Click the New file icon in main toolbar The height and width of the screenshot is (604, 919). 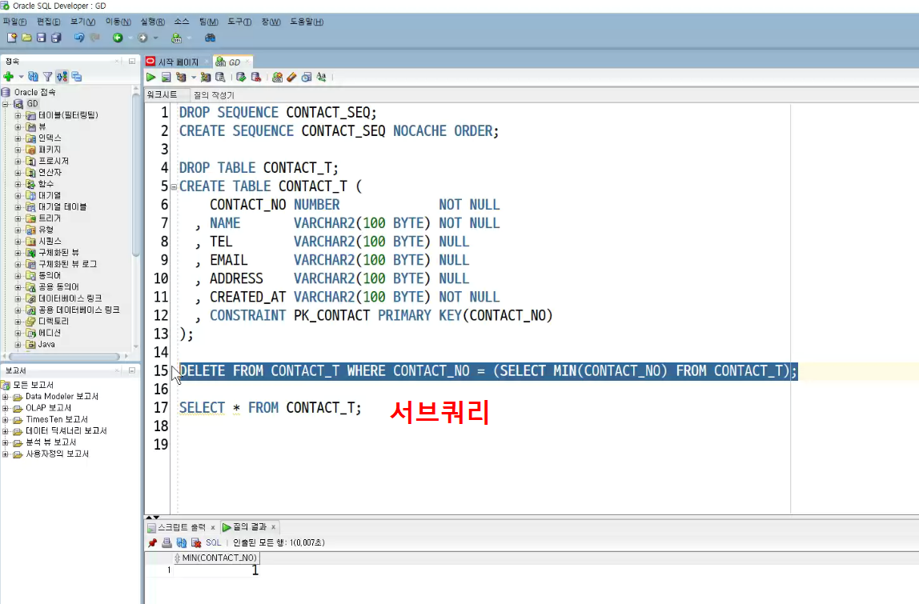12,38
